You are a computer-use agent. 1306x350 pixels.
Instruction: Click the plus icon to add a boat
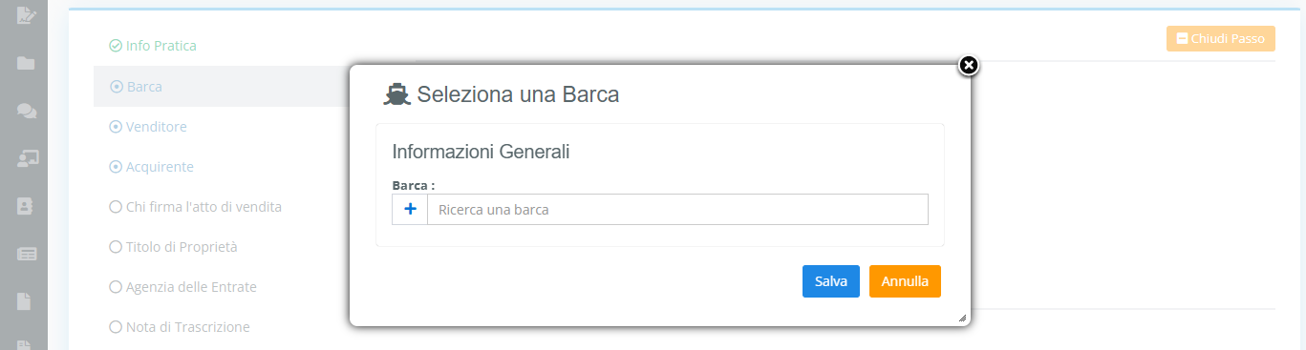410,210
